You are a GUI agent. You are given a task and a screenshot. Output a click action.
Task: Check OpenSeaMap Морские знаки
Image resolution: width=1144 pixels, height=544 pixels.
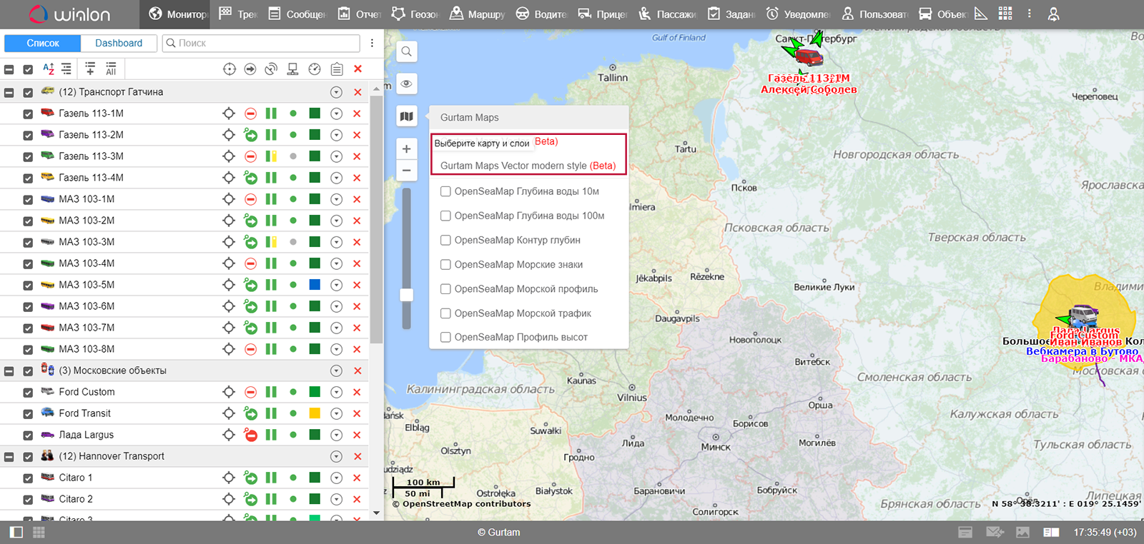click(445, 264)
